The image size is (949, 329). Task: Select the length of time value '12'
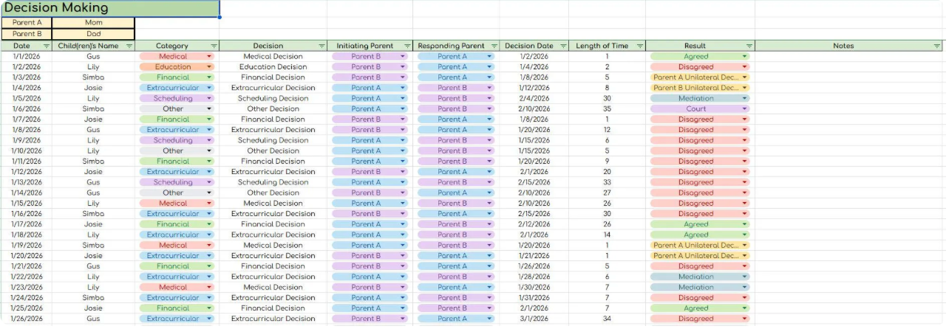coord(608,130)
